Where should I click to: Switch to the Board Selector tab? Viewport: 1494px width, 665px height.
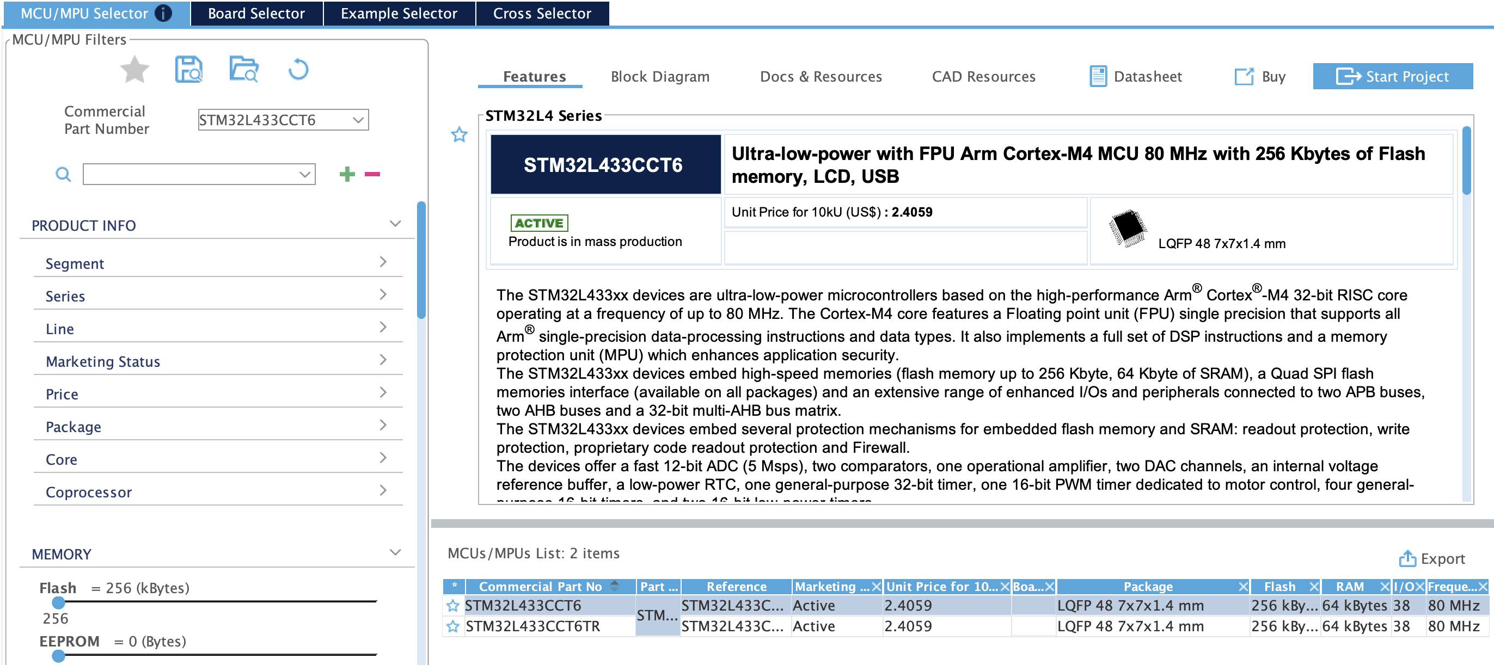pyautogui.click(x=256, y=14)
